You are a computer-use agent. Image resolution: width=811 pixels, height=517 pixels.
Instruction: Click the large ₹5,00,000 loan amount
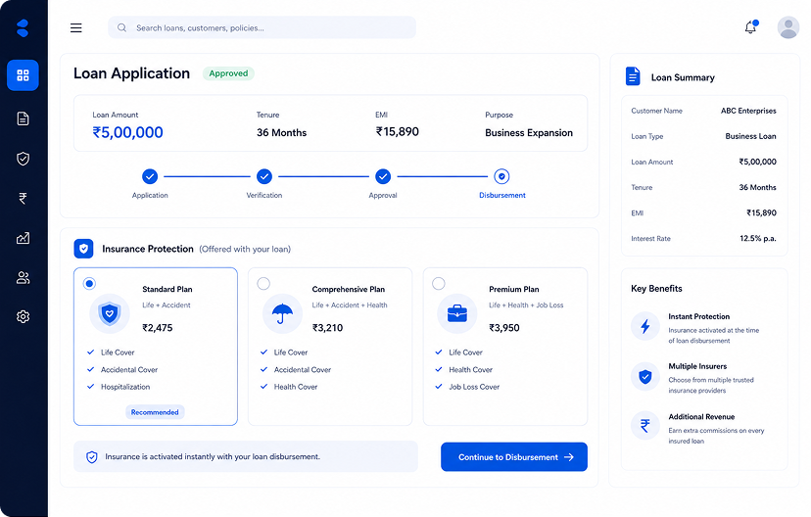127,132
